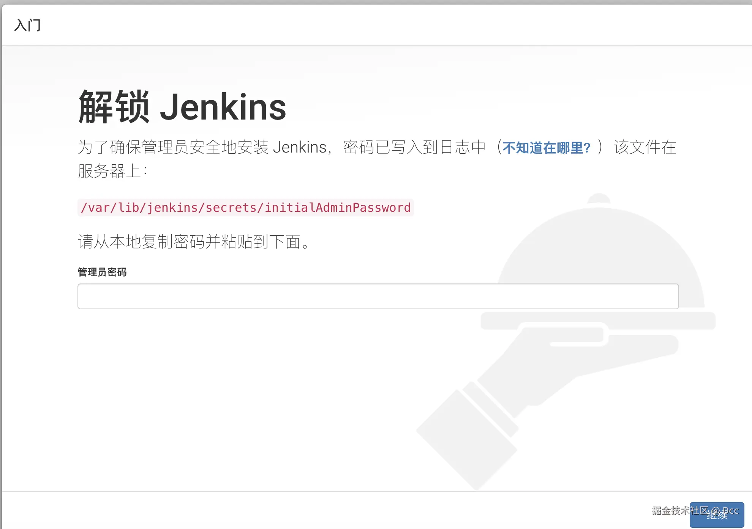The width and height of the screenshot is (752, 529).
Task: Click the 入门 header title
Action: pos(27,25)
